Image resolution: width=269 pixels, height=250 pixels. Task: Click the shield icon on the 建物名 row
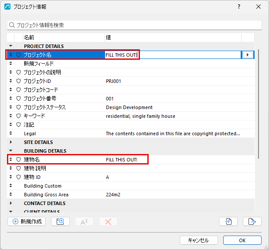(18, 160)
